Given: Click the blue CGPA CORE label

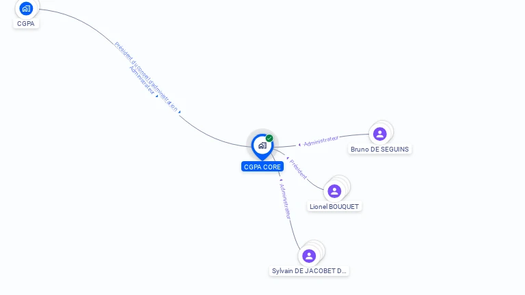Looking at the screenshot, I should pos(262,167).
